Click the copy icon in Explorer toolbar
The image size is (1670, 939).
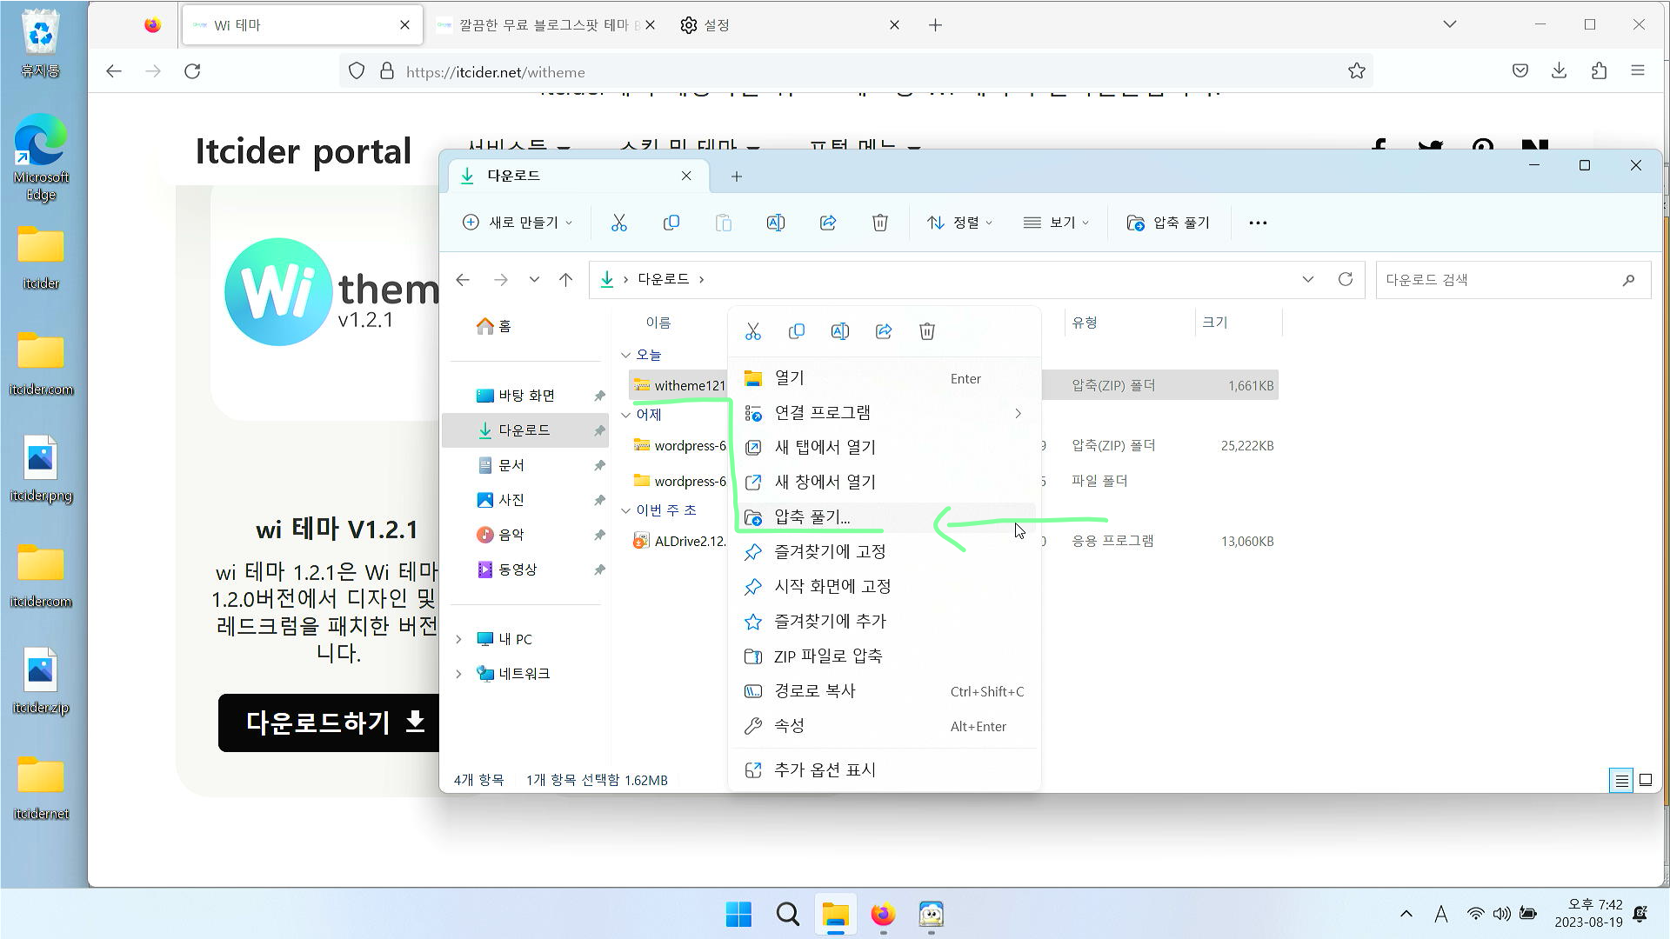(x=671, y=223)
